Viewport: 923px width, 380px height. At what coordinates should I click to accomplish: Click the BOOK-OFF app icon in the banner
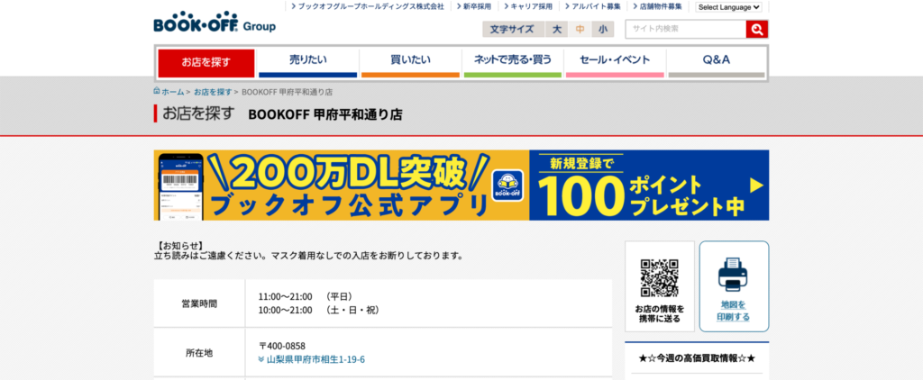click(x=508, y=185)
